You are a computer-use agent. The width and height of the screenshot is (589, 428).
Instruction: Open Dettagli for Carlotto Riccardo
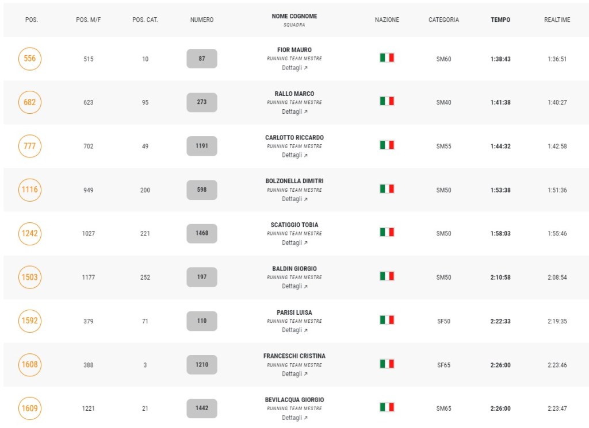tap(294, 155)
